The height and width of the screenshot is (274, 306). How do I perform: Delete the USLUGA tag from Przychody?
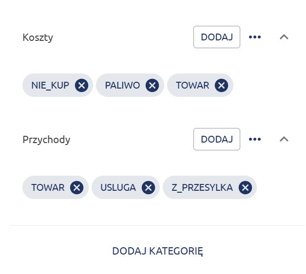(148, 187)
